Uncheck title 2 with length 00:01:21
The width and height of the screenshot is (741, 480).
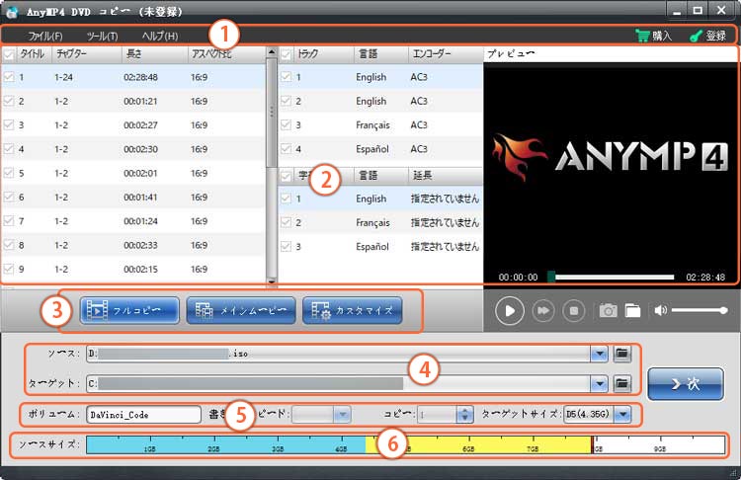coord(9,101)
